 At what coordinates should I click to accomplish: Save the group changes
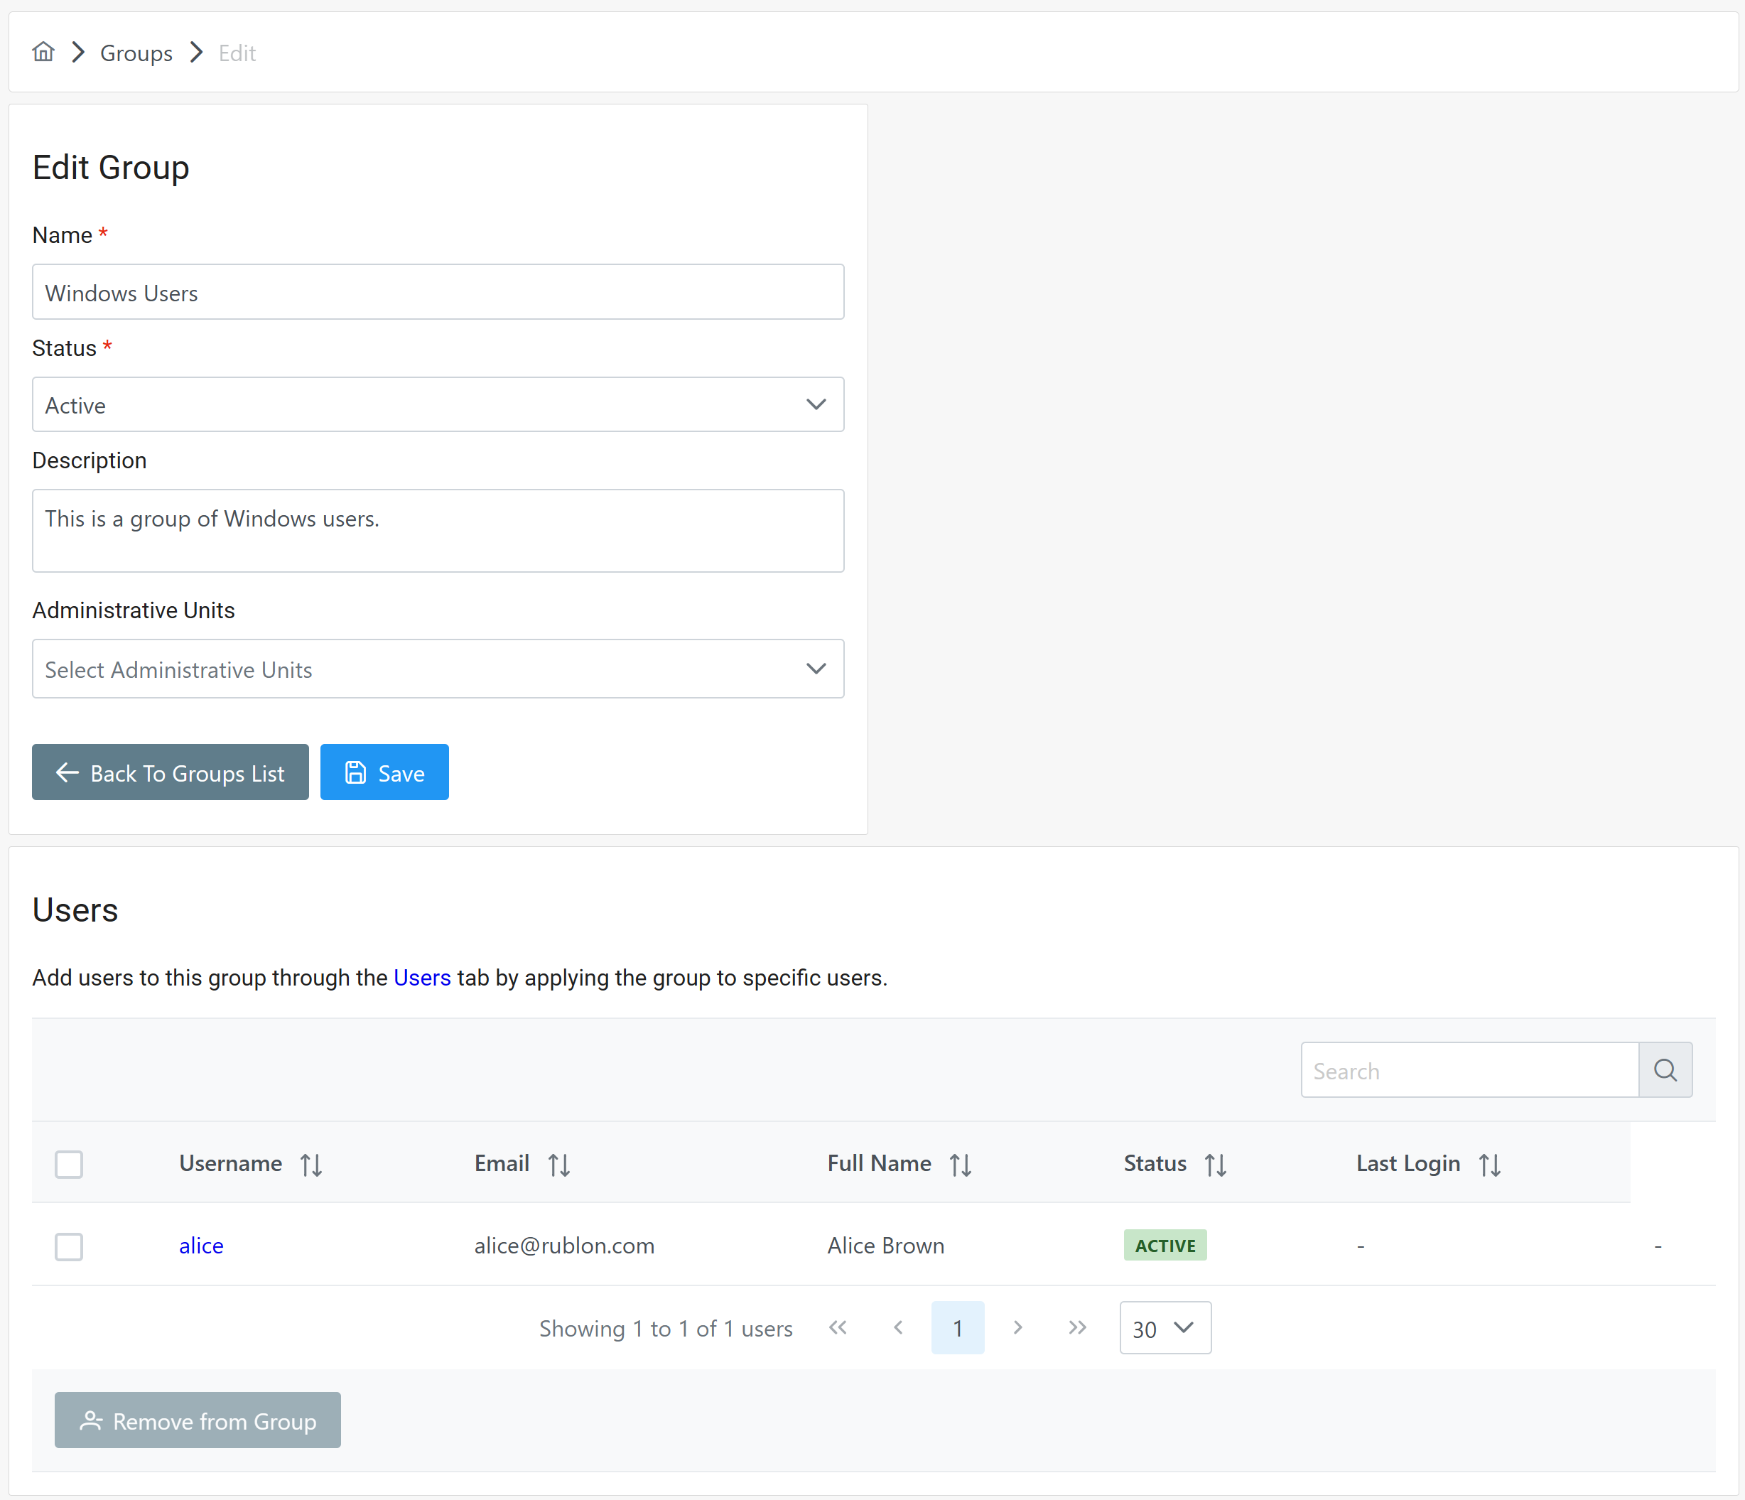click(x=384, y=772)
